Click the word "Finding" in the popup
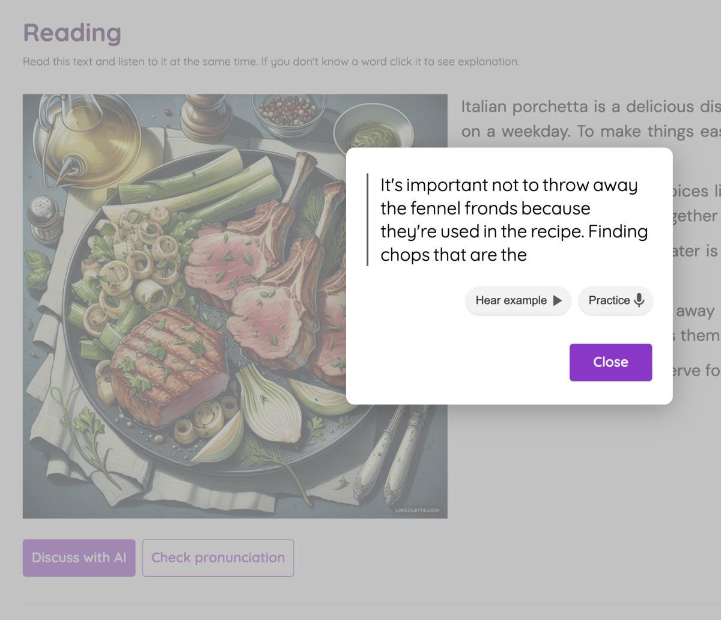Screen dimensions: 721x620 [x=618, y=232]
